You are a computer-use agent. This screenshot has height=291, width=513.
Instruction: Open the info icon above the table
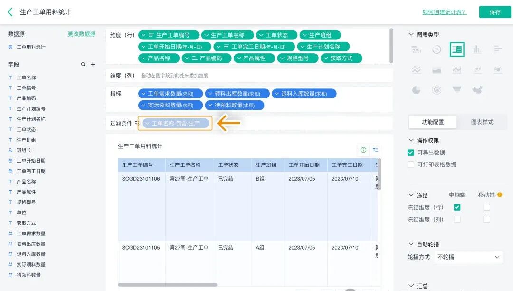[363, 150]
